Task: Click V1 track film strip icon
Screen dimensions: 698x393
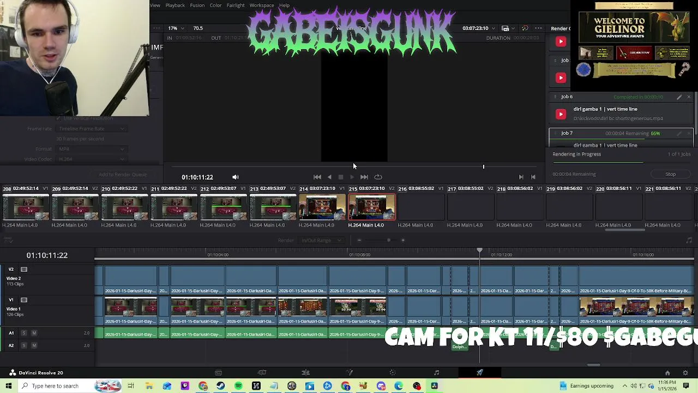Action: tap(24, 300)
